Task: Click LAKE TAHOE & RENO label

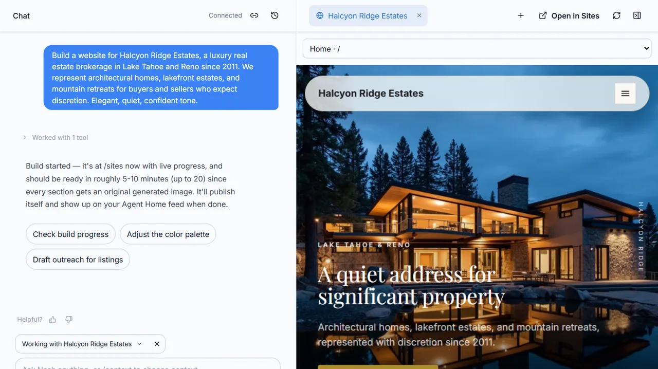Action: pyautogui.click(x=364, y=245)
